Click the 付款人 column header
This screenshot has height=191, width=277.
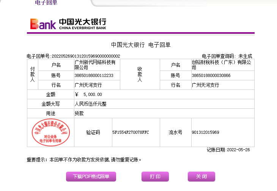33,74
